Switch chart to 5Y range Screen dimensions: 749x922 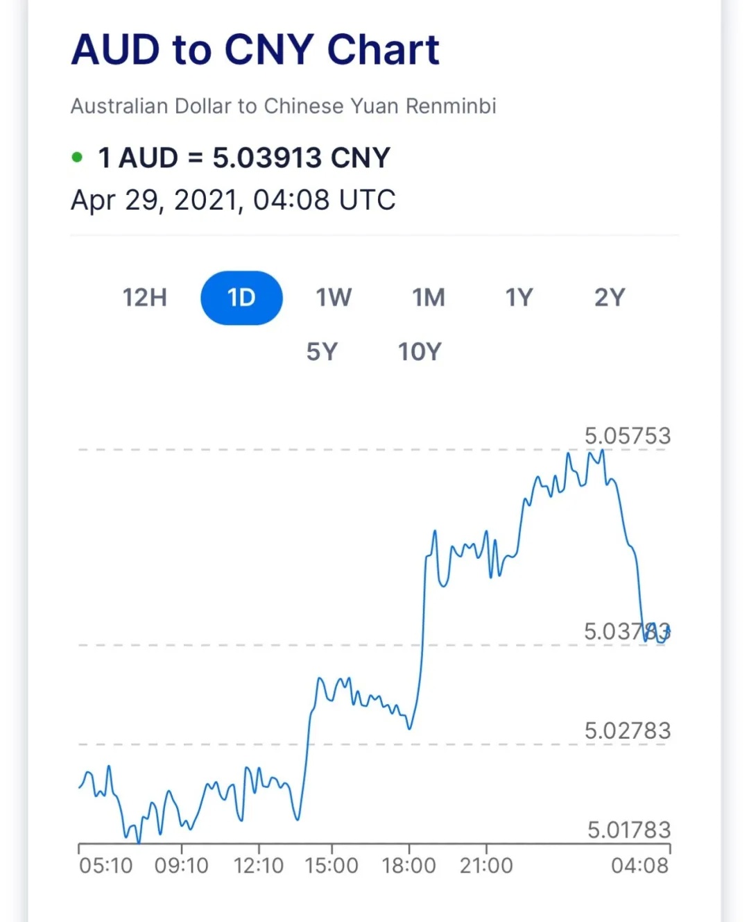(322, 352)
